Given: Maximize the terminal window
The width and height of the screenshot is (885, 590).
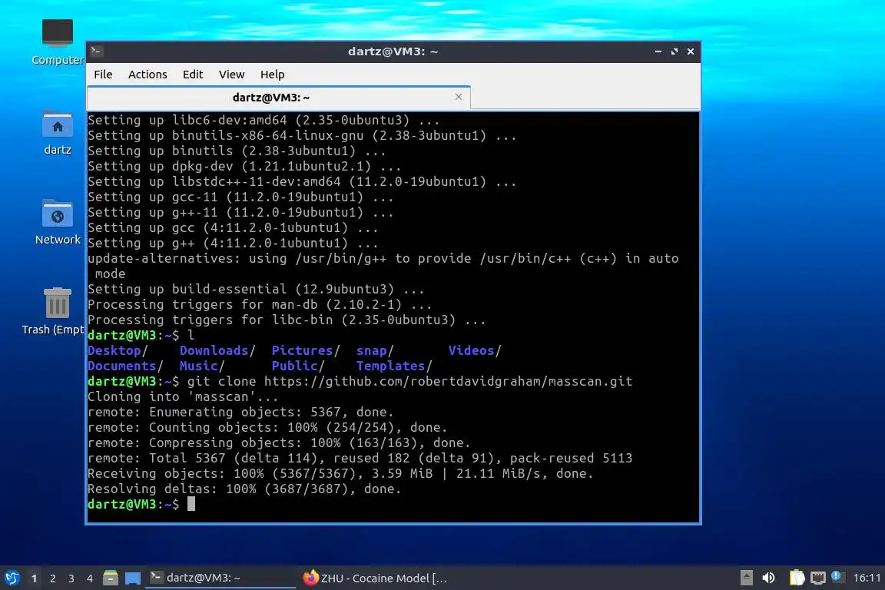Looking at the screenshot, I should click(x=674, y=51).
